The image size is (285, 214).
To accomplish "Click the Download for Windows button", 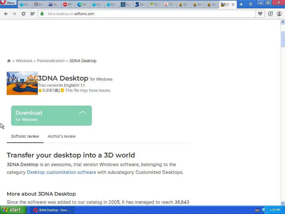I will [x=51, y=116].
